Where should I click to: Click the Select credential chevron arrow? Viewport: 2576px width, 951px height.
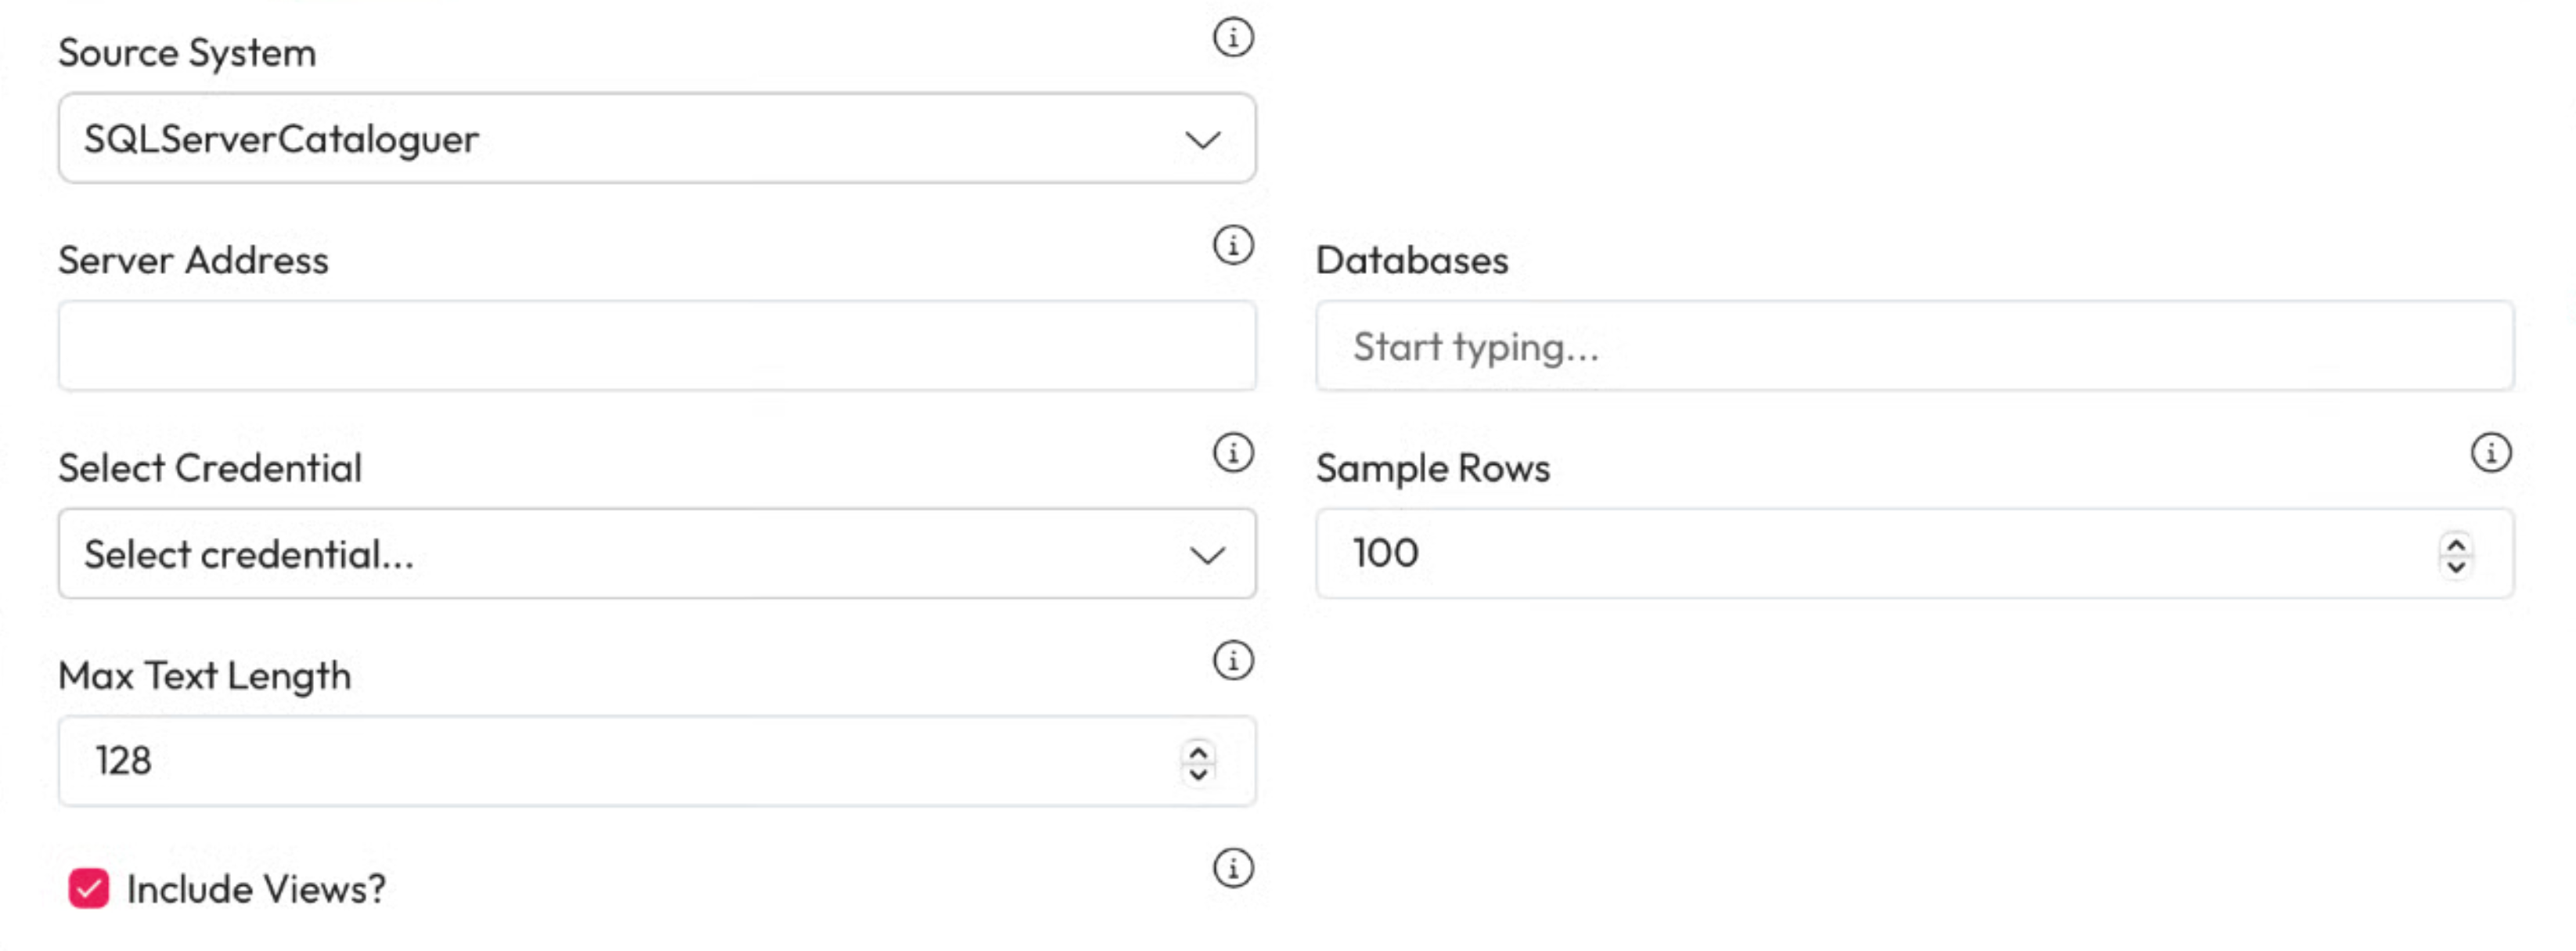click(1207, 555)
